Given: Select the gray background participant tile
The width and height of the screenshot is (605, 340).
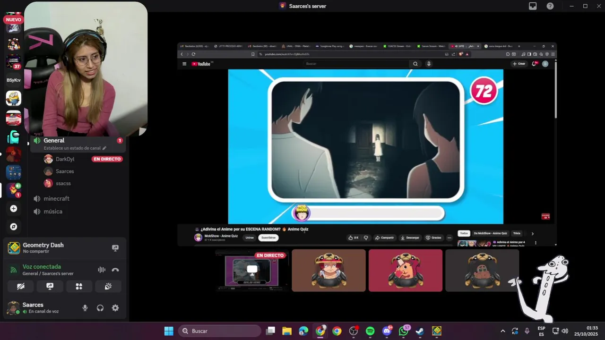Looking at the screenshot, I should (482, 271).
